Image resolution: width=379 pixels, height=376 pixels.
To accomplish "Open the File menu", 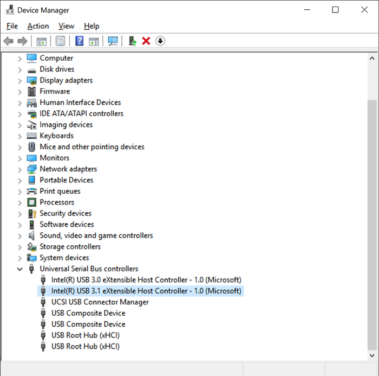I will (x=12, y=26).
